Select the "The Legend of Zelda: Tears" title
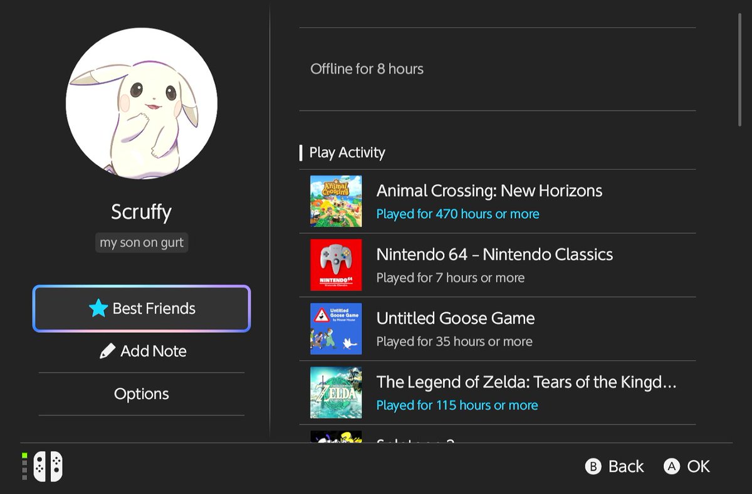 [x=526, y=382]
